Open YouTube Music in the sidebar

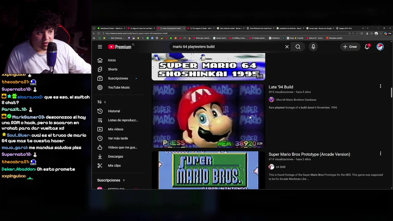[x=118, y=87]
